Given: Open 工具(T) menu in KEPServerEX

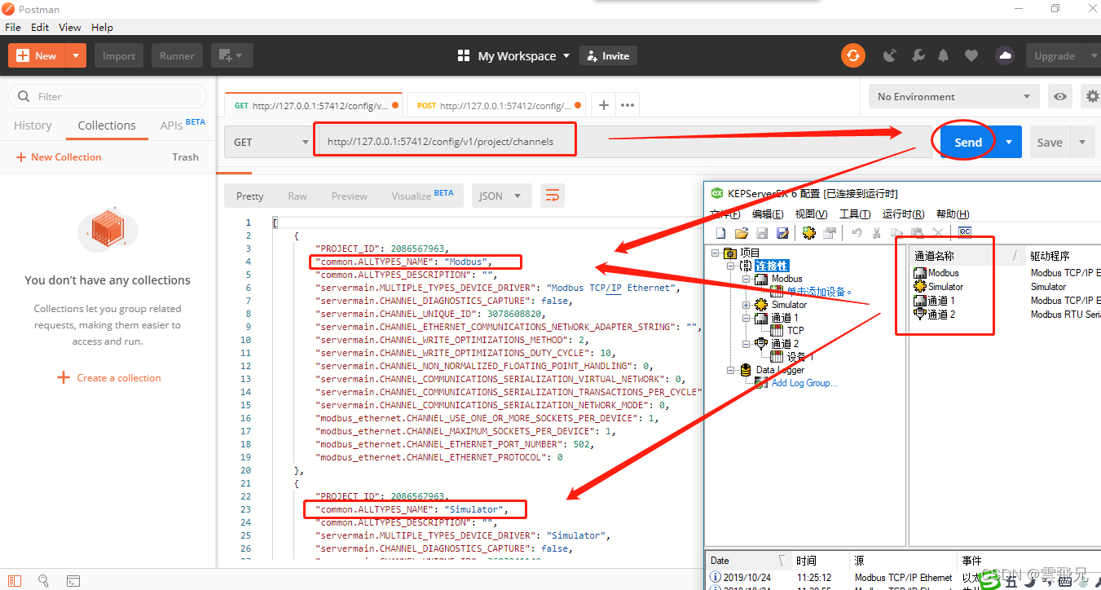Looking at the screenshot, I should point(855,214).
